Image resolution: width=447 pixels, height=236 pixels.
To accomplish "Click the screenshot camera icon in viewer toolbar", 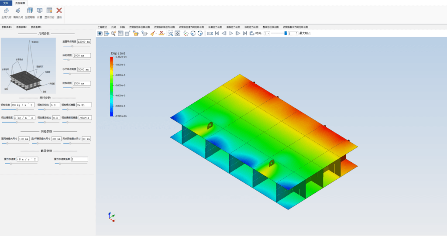I will [100, 33].
